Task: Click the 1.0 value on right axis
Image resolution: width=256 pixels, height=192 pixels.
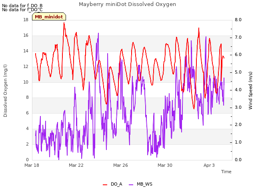Action: (238, 142)
